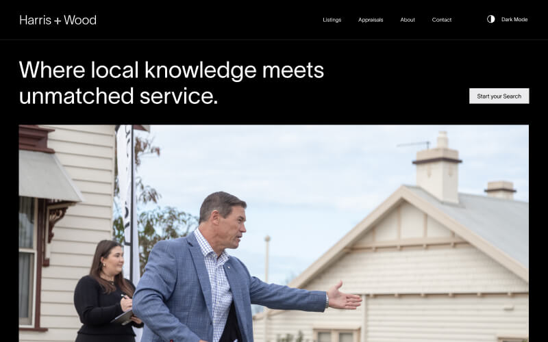The width and height of the screenshot is (548, 342).
Task: Toggle the half-circle contrast icon
Action: click(x=490, y=19)
